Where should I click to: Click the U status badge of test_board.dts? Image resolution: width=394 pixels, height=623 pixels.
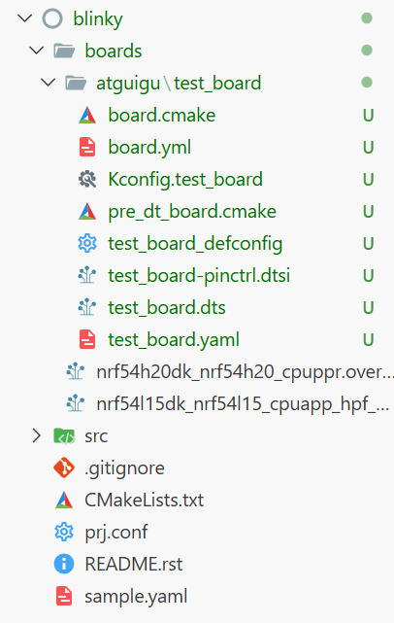pos(368,308)
